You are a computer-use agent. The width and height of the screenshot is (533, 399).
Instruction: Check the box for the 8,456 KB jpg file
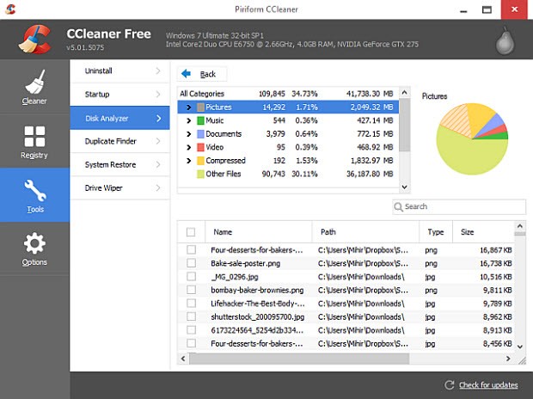[192, 343]
